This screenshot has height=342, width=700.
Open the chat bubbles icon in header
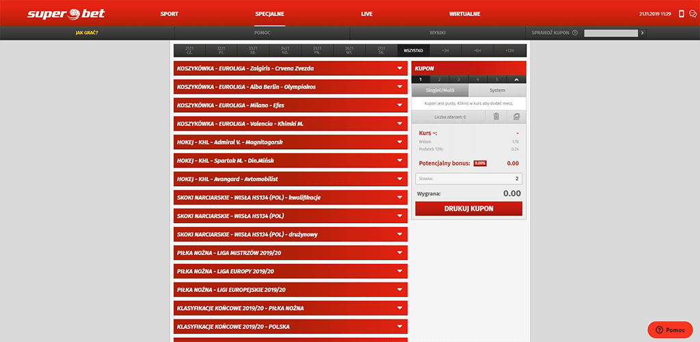click(692, 14)
